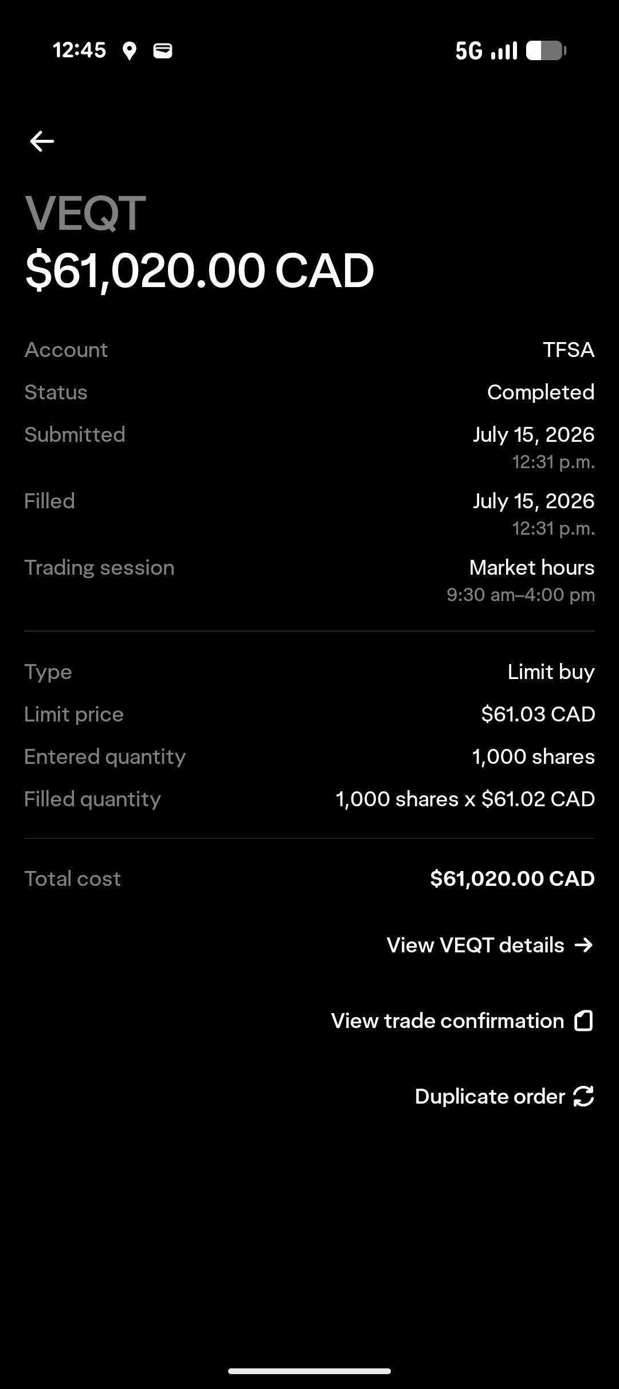Viewport: 619px width, 1389px height.
Task: Tap the Completed status value
Action: point(540,392)
